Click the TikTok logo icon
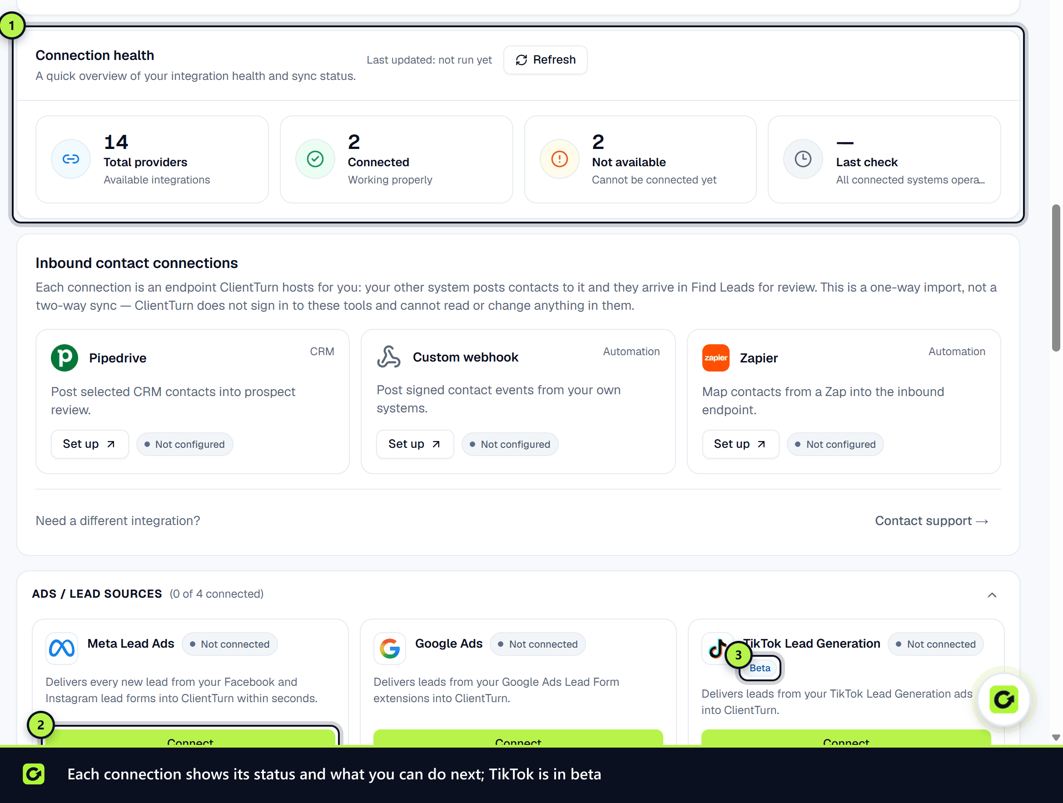Image resolution: width=1063 pixels, height=803 pixels. [717, 648]
